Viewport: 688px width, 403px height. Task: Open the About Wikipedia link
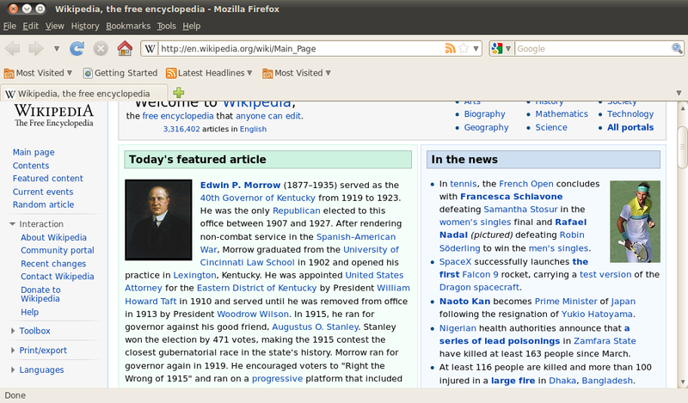pos(53,237)
